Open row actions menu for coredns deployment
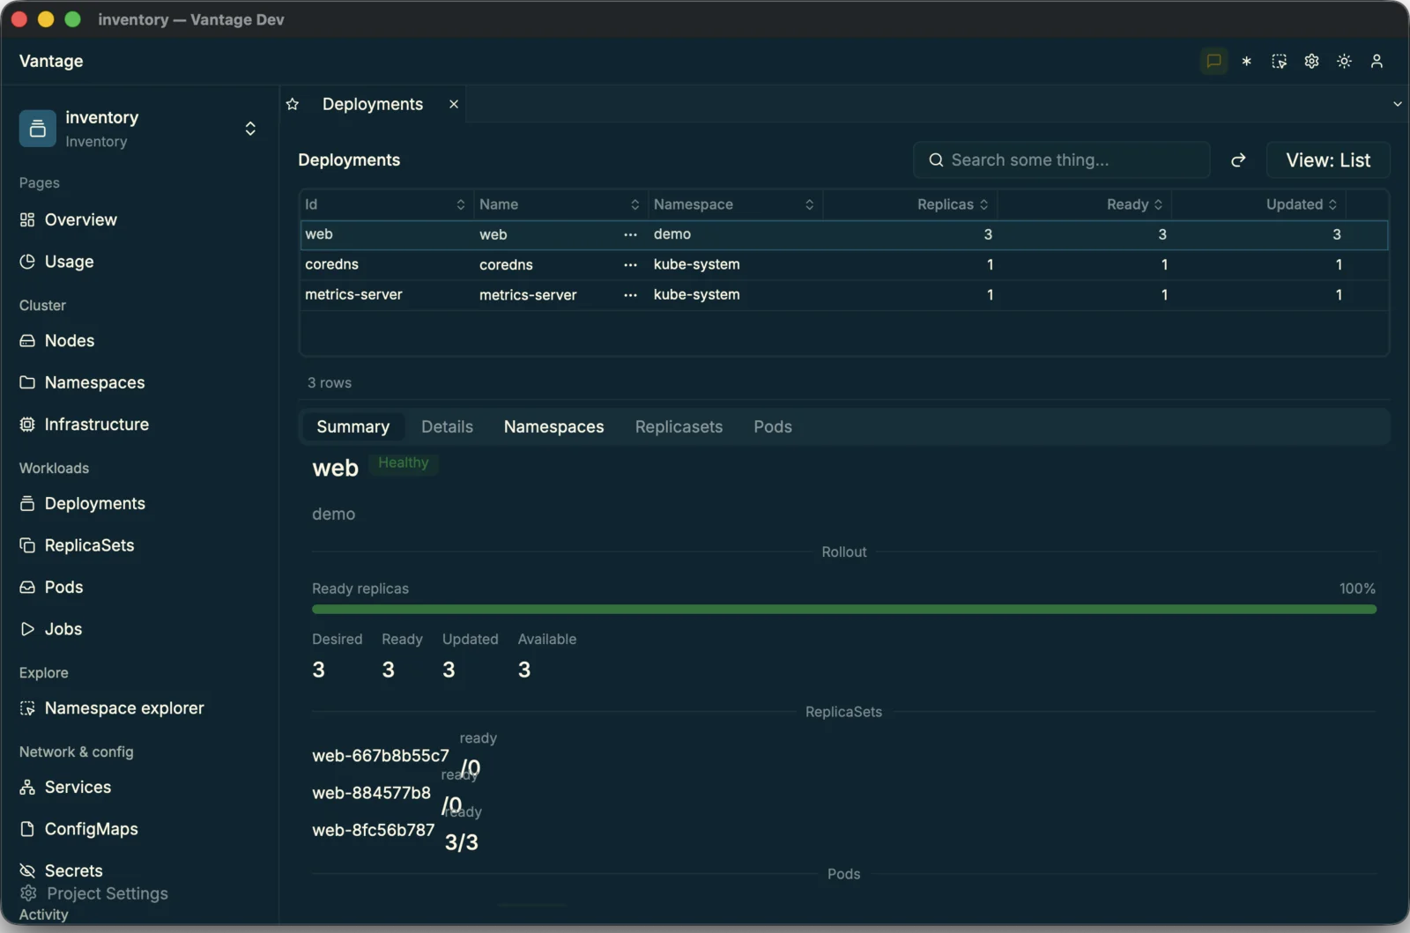1410x933 pixels. tap(630, 264)
